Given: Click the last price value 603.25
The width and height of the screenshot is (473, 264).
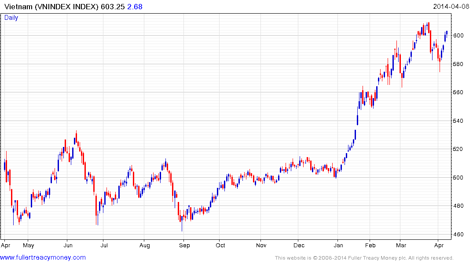Looking at the screenshot, I should pos(113,7).
